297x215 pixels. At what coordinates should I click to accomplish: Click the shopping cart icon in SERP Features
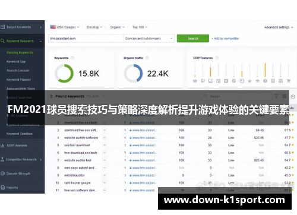[289, 81]
